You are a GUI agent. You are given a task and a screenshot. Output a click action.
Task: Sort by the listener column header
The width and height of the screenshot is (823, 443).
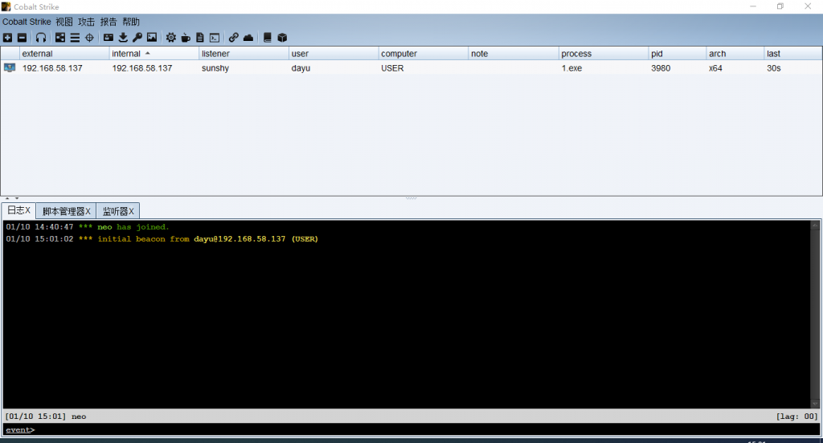(x=244, y=54)
